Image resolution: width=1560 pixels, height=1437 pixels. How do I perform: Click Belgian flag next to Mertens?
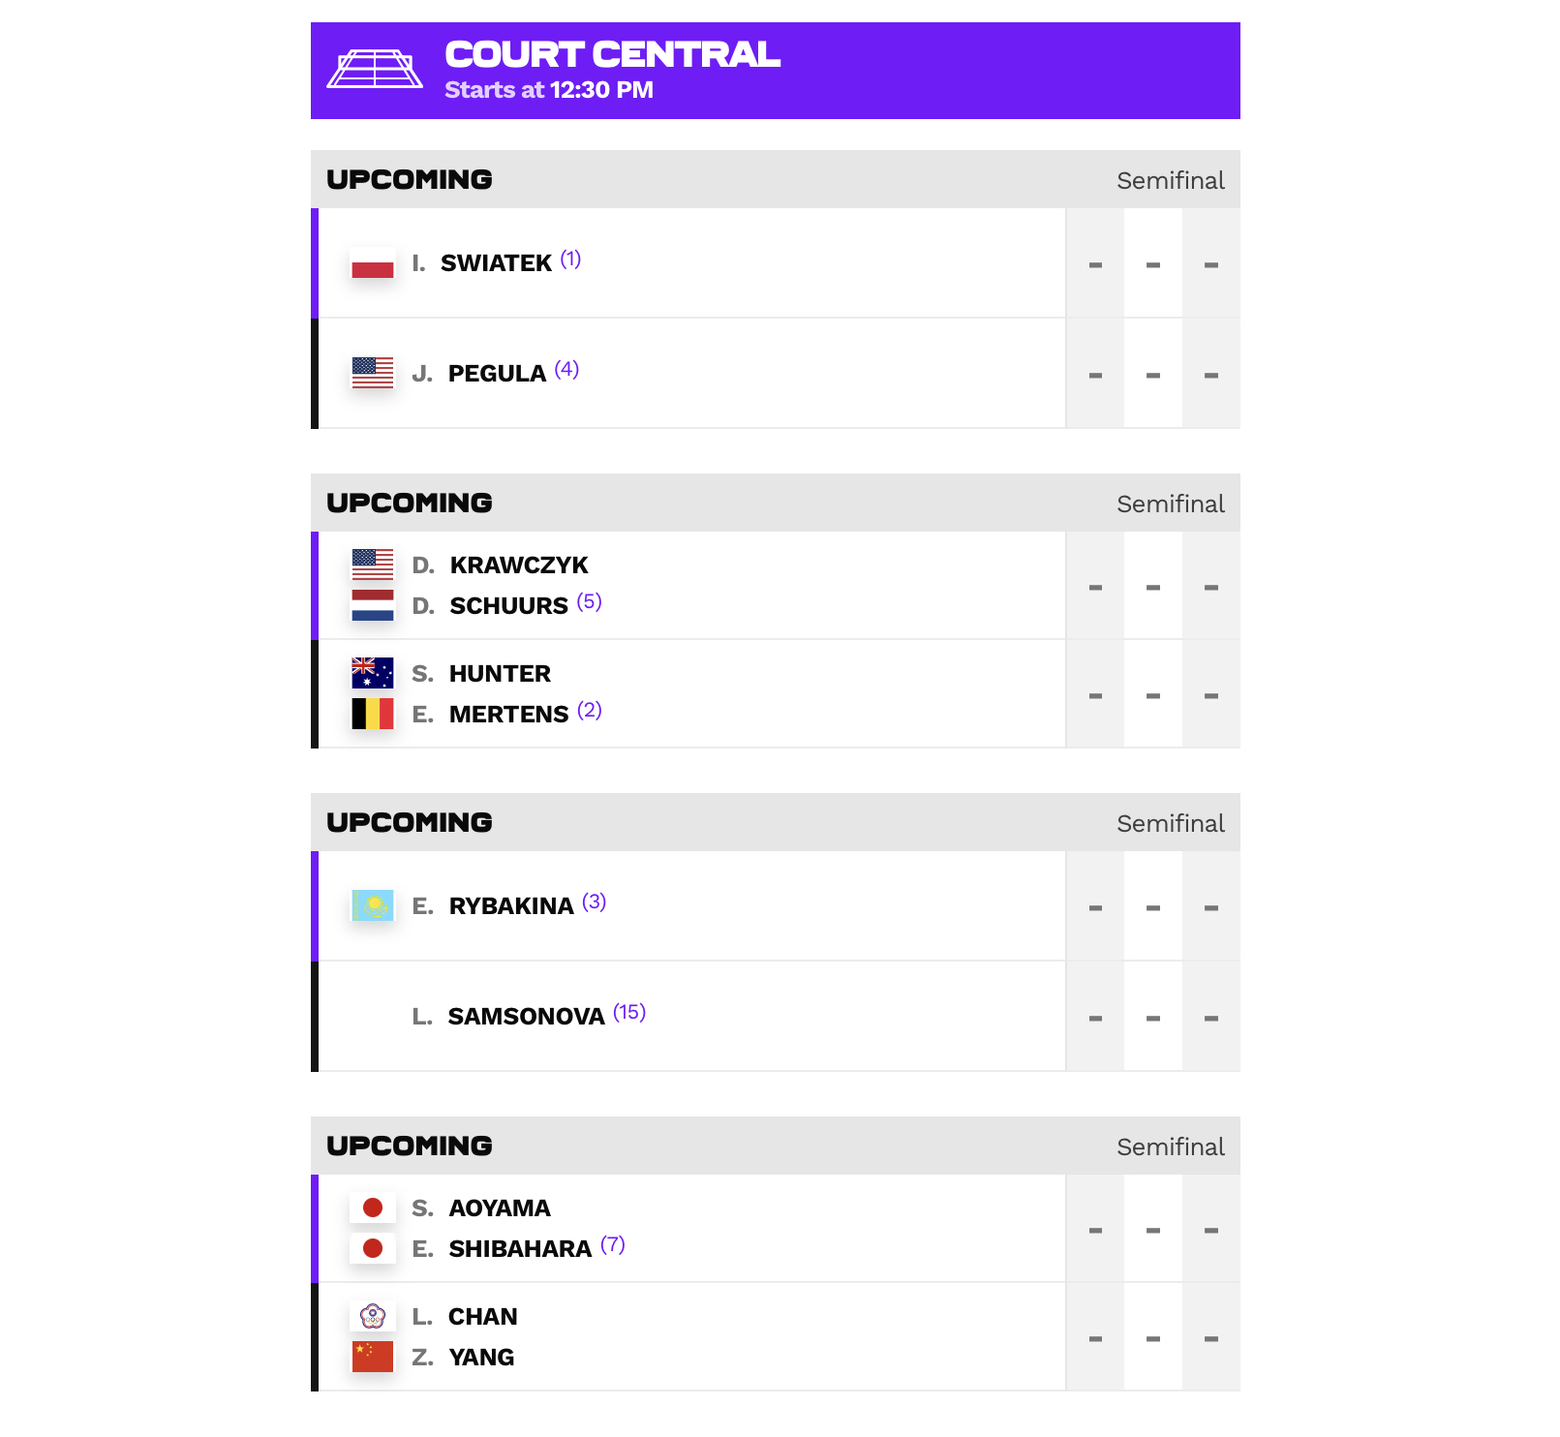[x=373, y=714]
